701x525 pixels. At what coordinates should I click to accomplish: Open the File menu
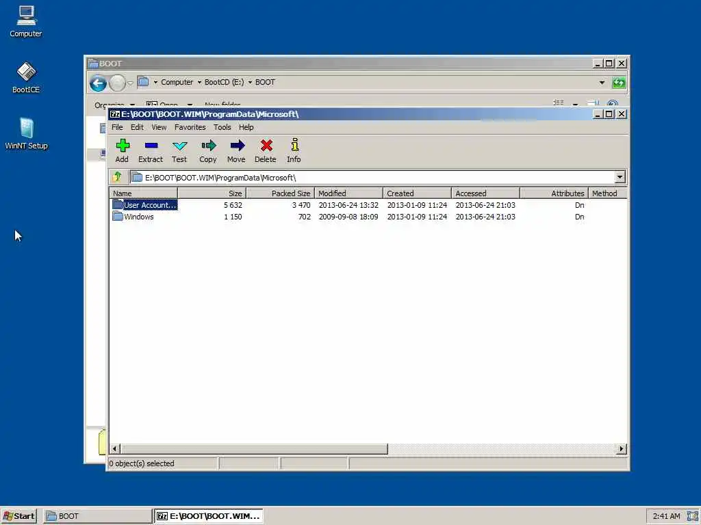click(117, 127)
